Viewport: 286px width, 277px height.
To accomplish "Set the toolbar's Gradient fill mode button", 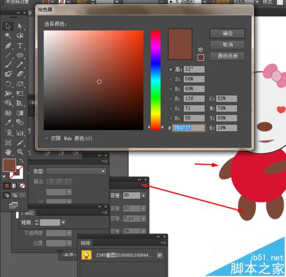I will 14,185.
